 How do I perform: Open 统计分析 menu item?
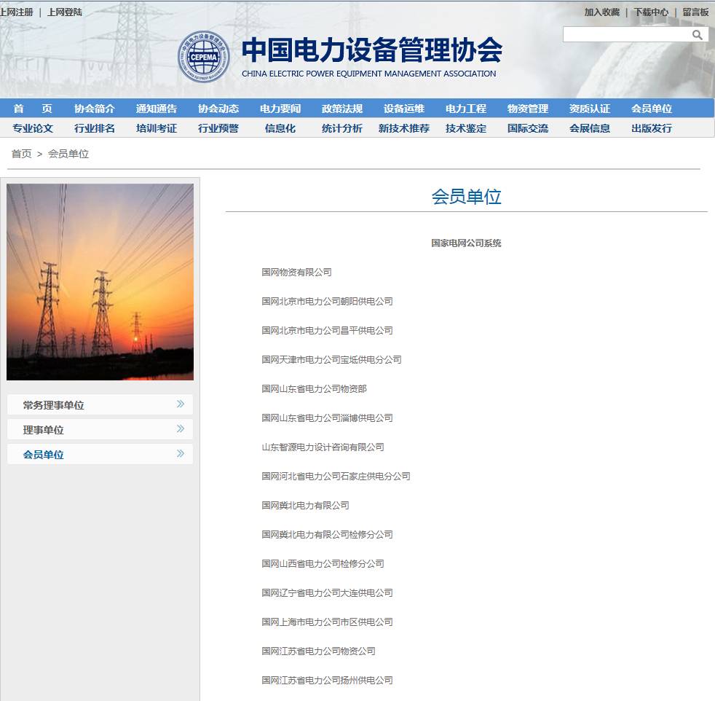(x=342, y=128)
